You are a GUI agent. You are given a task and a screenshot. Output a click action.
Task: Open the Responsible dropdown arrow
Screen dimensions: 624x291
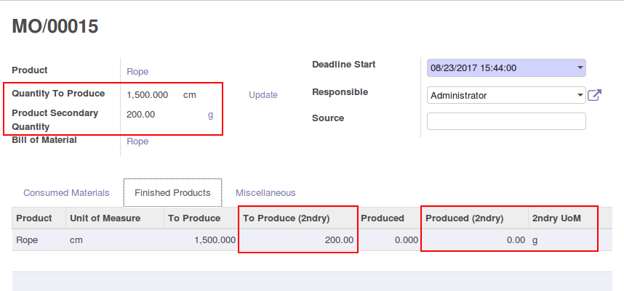(x=580, y=95)
